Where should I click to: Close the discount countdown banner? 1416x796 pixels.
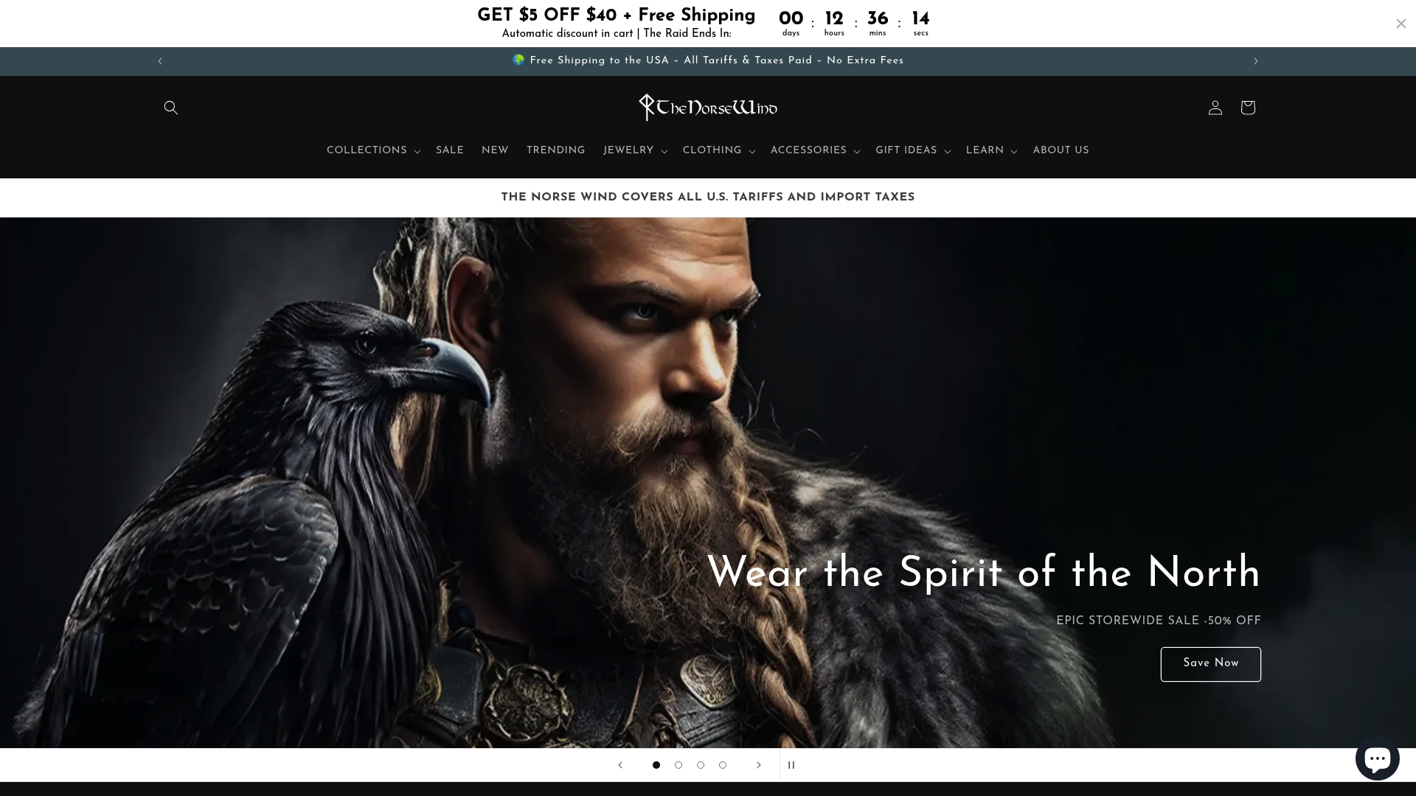pyautogui.click(x=1401, y=24)
